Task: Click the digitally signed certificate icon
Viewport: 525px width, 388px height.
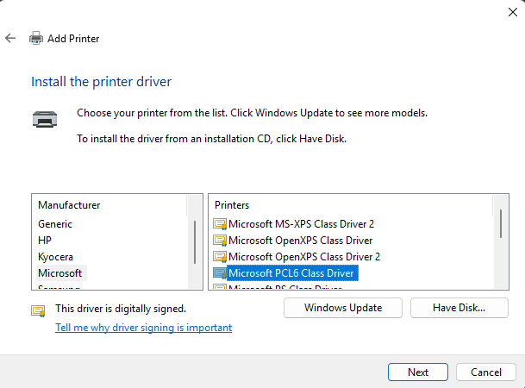Action: (x=38, y=310)
